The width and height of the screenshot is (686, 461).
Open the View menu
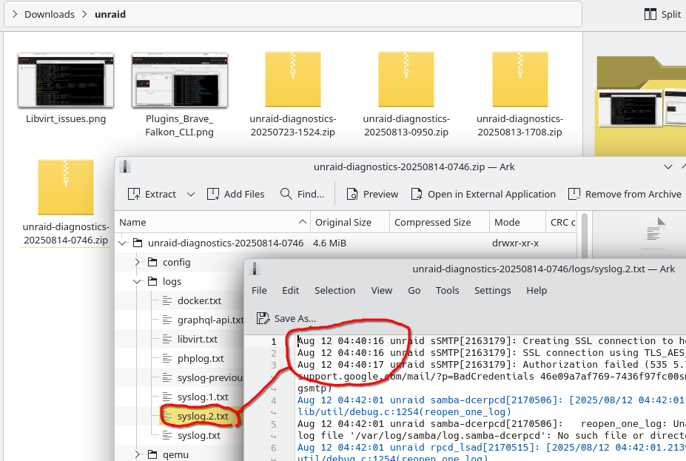pyautogui.click(x=382, y=290)
